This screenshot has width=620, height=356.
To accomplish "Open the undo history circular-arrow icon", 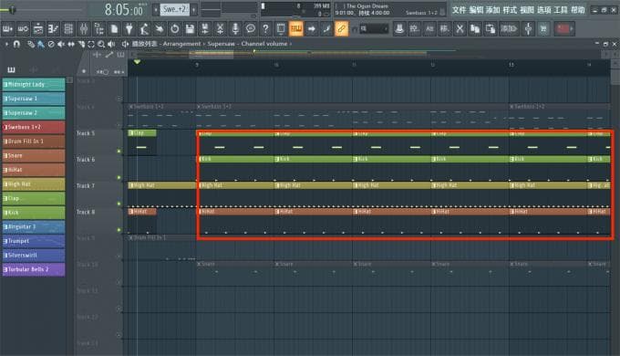I will click(174, 28).
